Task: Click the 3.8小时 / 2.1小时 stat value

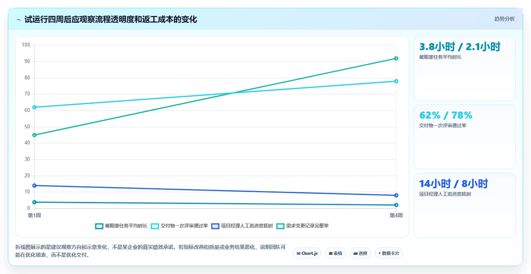Action: 460,47
